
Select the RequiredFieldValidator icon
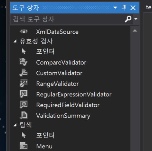(x=24, y=104)
